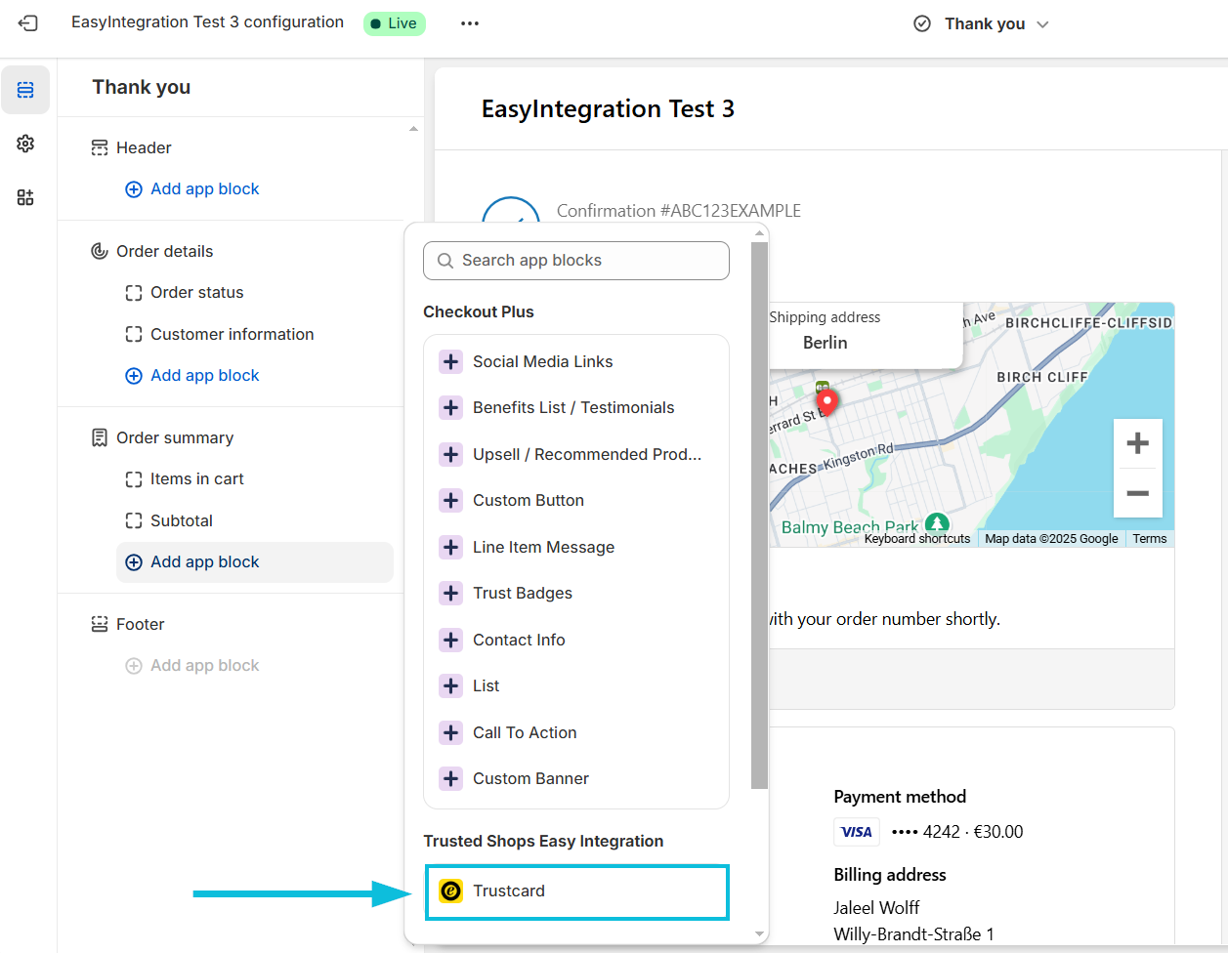
Task: Click Add app block under Header
Action: [x=192, y=189]
